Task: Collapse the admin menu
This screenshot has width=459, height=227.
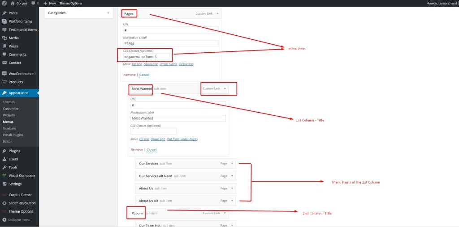Action: click(4, 220)
